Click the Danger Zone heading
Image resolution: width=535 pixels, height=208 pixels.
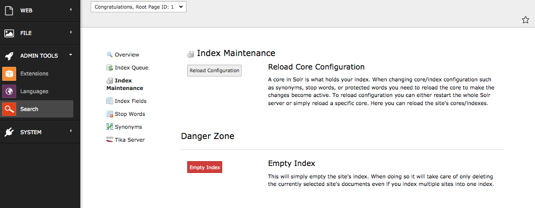[x=208, y=136]
